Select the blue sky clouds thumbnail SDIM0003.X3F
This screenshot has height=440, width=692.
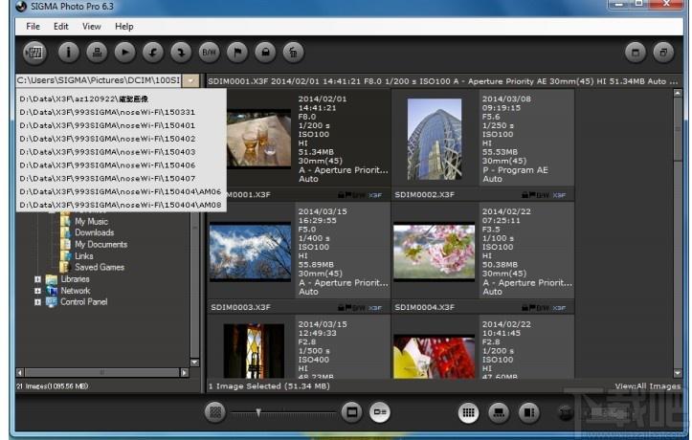click(250, 252)
